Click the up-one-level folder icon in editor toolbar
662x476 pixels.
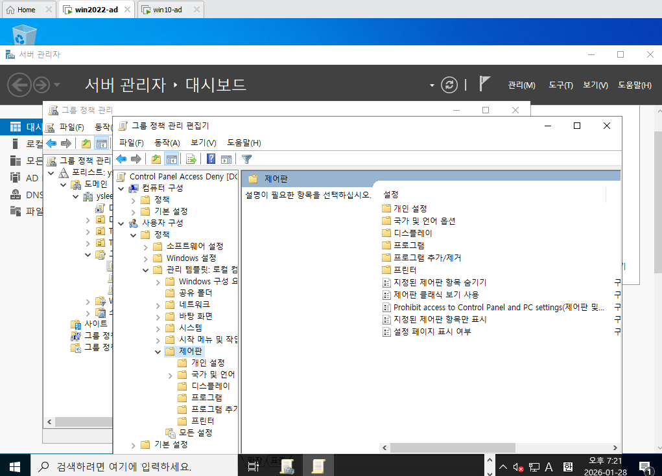tap(156, 159)
